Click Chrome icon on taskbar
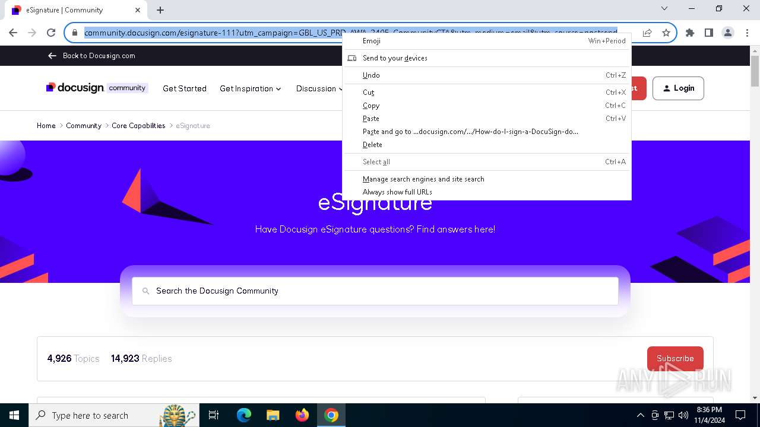This screenshot has height=427, width=760. (331, 415)
